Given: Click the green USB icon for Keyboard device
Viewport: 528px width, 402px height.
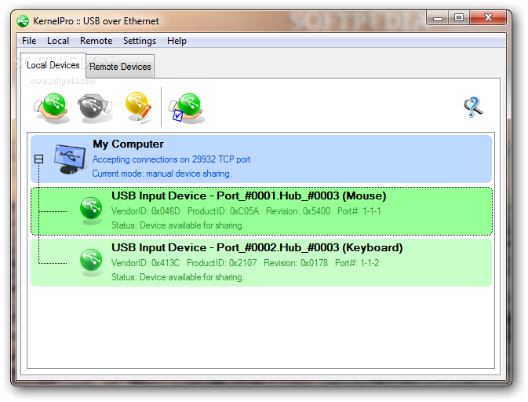Looking at the screenshot, I should click(91, 262).
